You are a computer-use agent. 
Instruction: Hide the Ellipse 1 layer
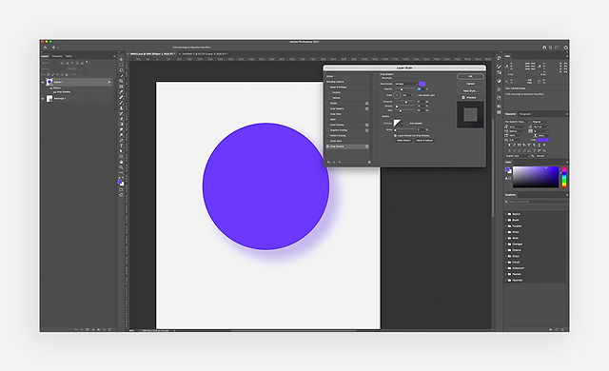[43, 82]
